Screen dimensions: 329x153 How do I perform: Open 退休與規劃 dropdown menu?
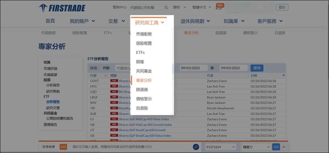(195, 21)
